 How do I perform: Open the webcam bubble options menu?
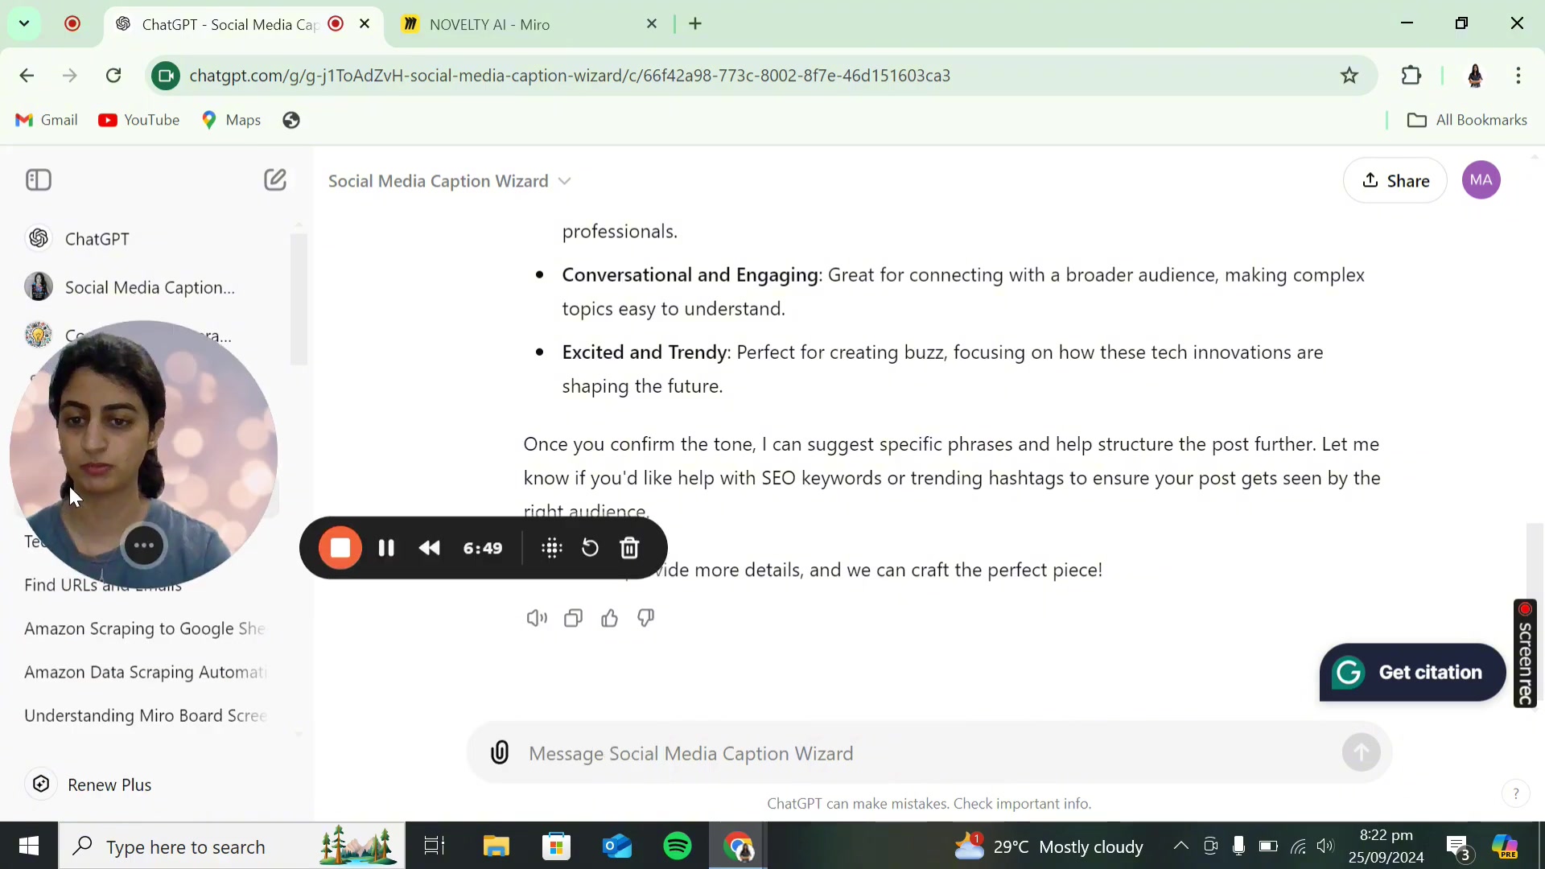144,546
